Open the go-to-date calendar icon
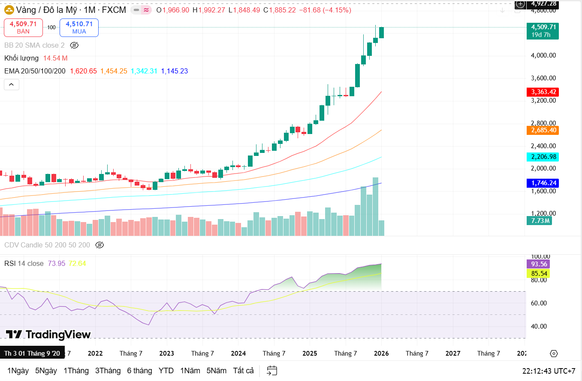This screenshot has width=582, height=381. [271, 370]
